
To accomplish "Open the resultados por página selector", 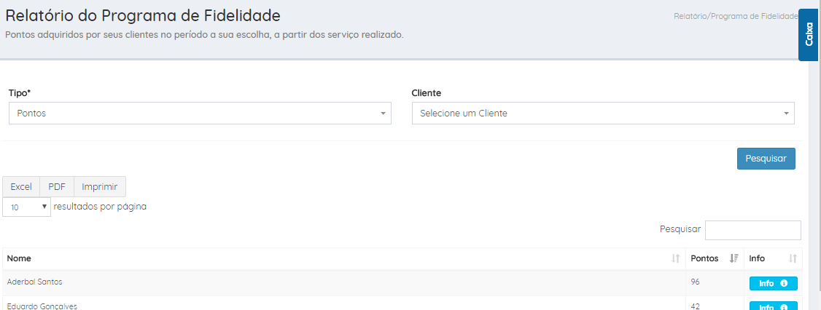I will click(26, 207).
